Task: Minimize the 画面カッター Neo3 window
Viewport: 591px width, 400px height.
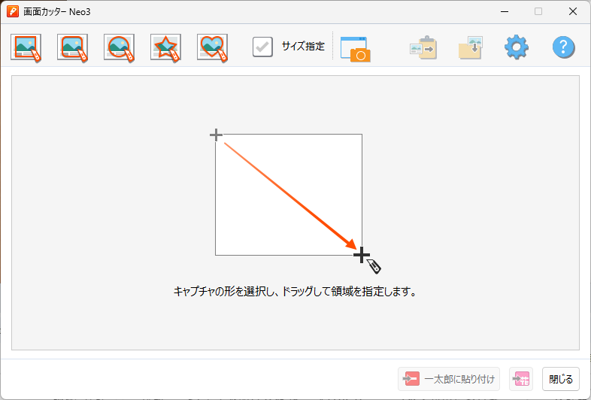Action: 504,11
